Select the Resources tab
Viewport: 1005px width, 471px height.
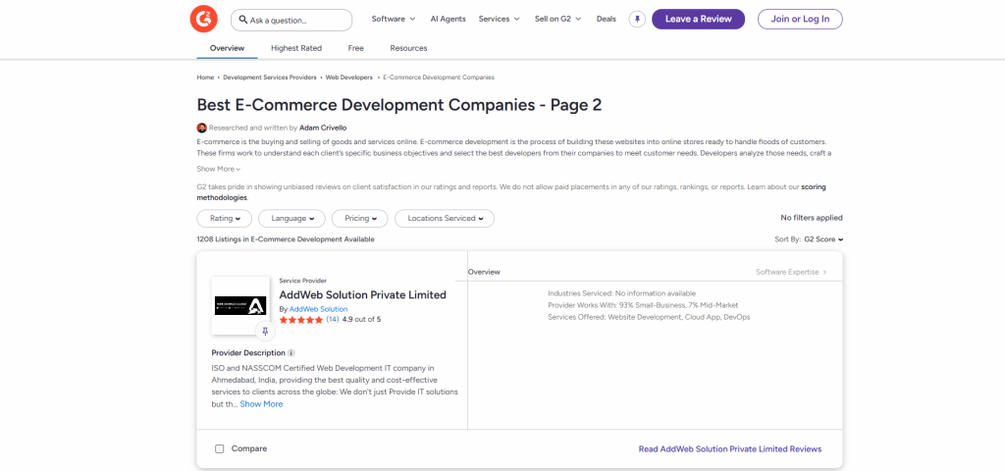coord(408,48)
